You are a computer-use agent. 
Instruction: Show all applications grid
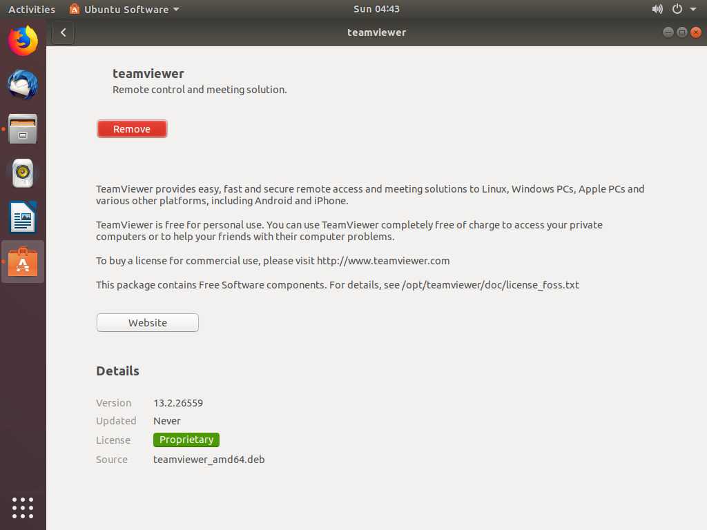click(23, 508)
